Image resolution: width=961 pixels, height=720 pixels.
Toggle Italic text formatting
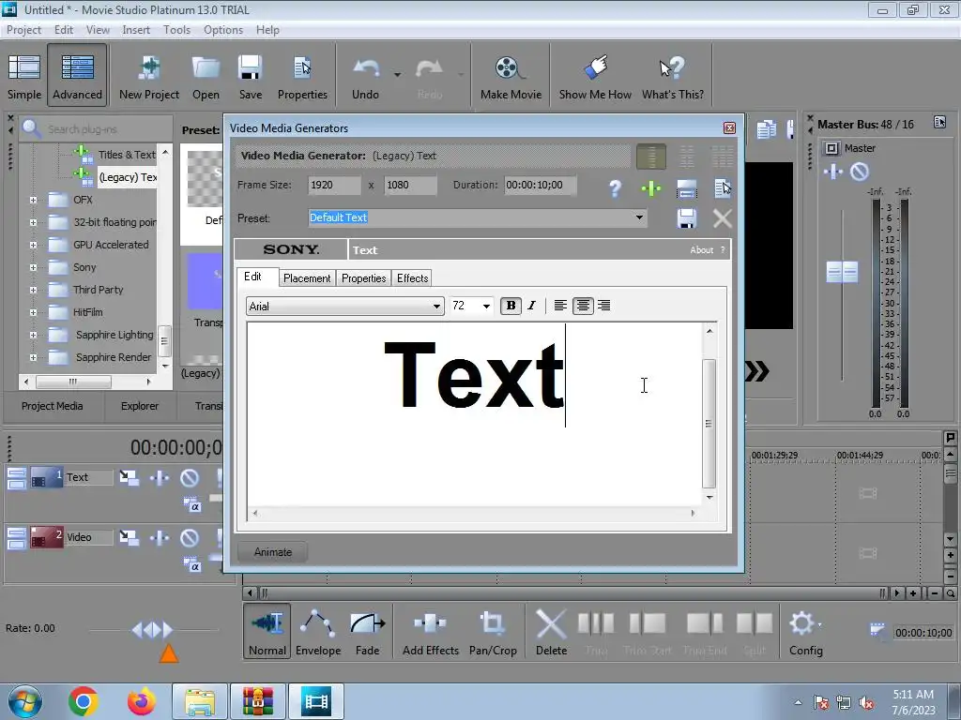[x=531, y=306]
